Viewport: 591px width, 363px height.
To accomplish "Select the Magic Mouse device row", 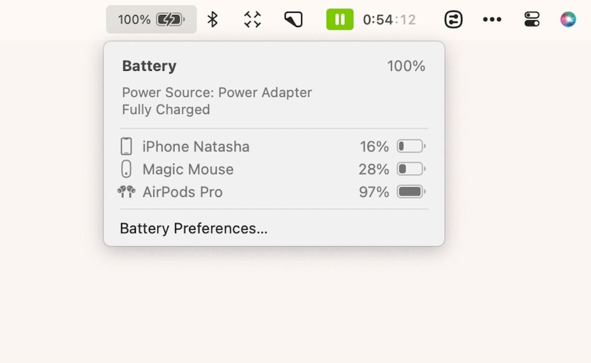I will point(274,169).
